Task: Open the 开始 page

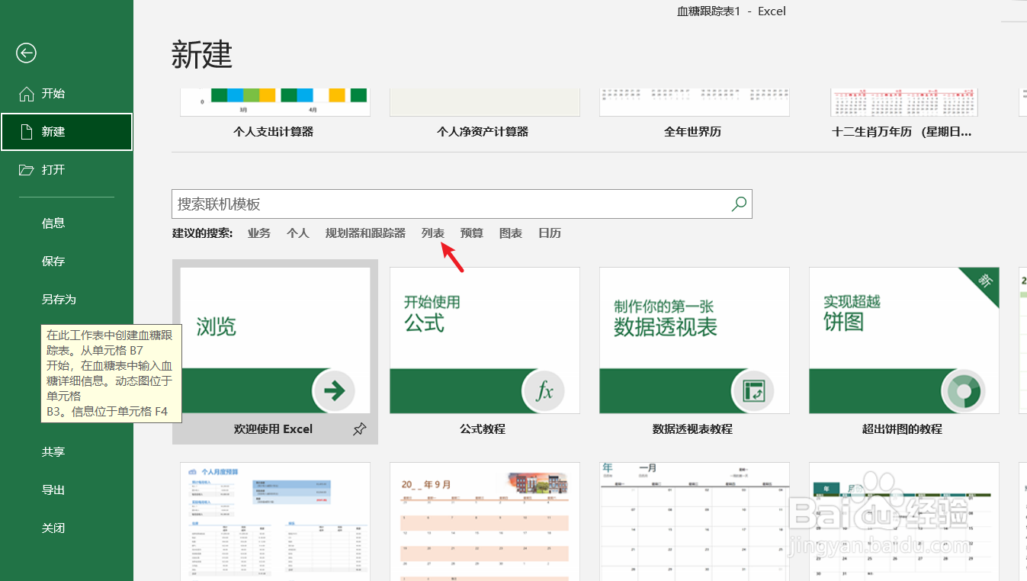Action: pos(66,94)
